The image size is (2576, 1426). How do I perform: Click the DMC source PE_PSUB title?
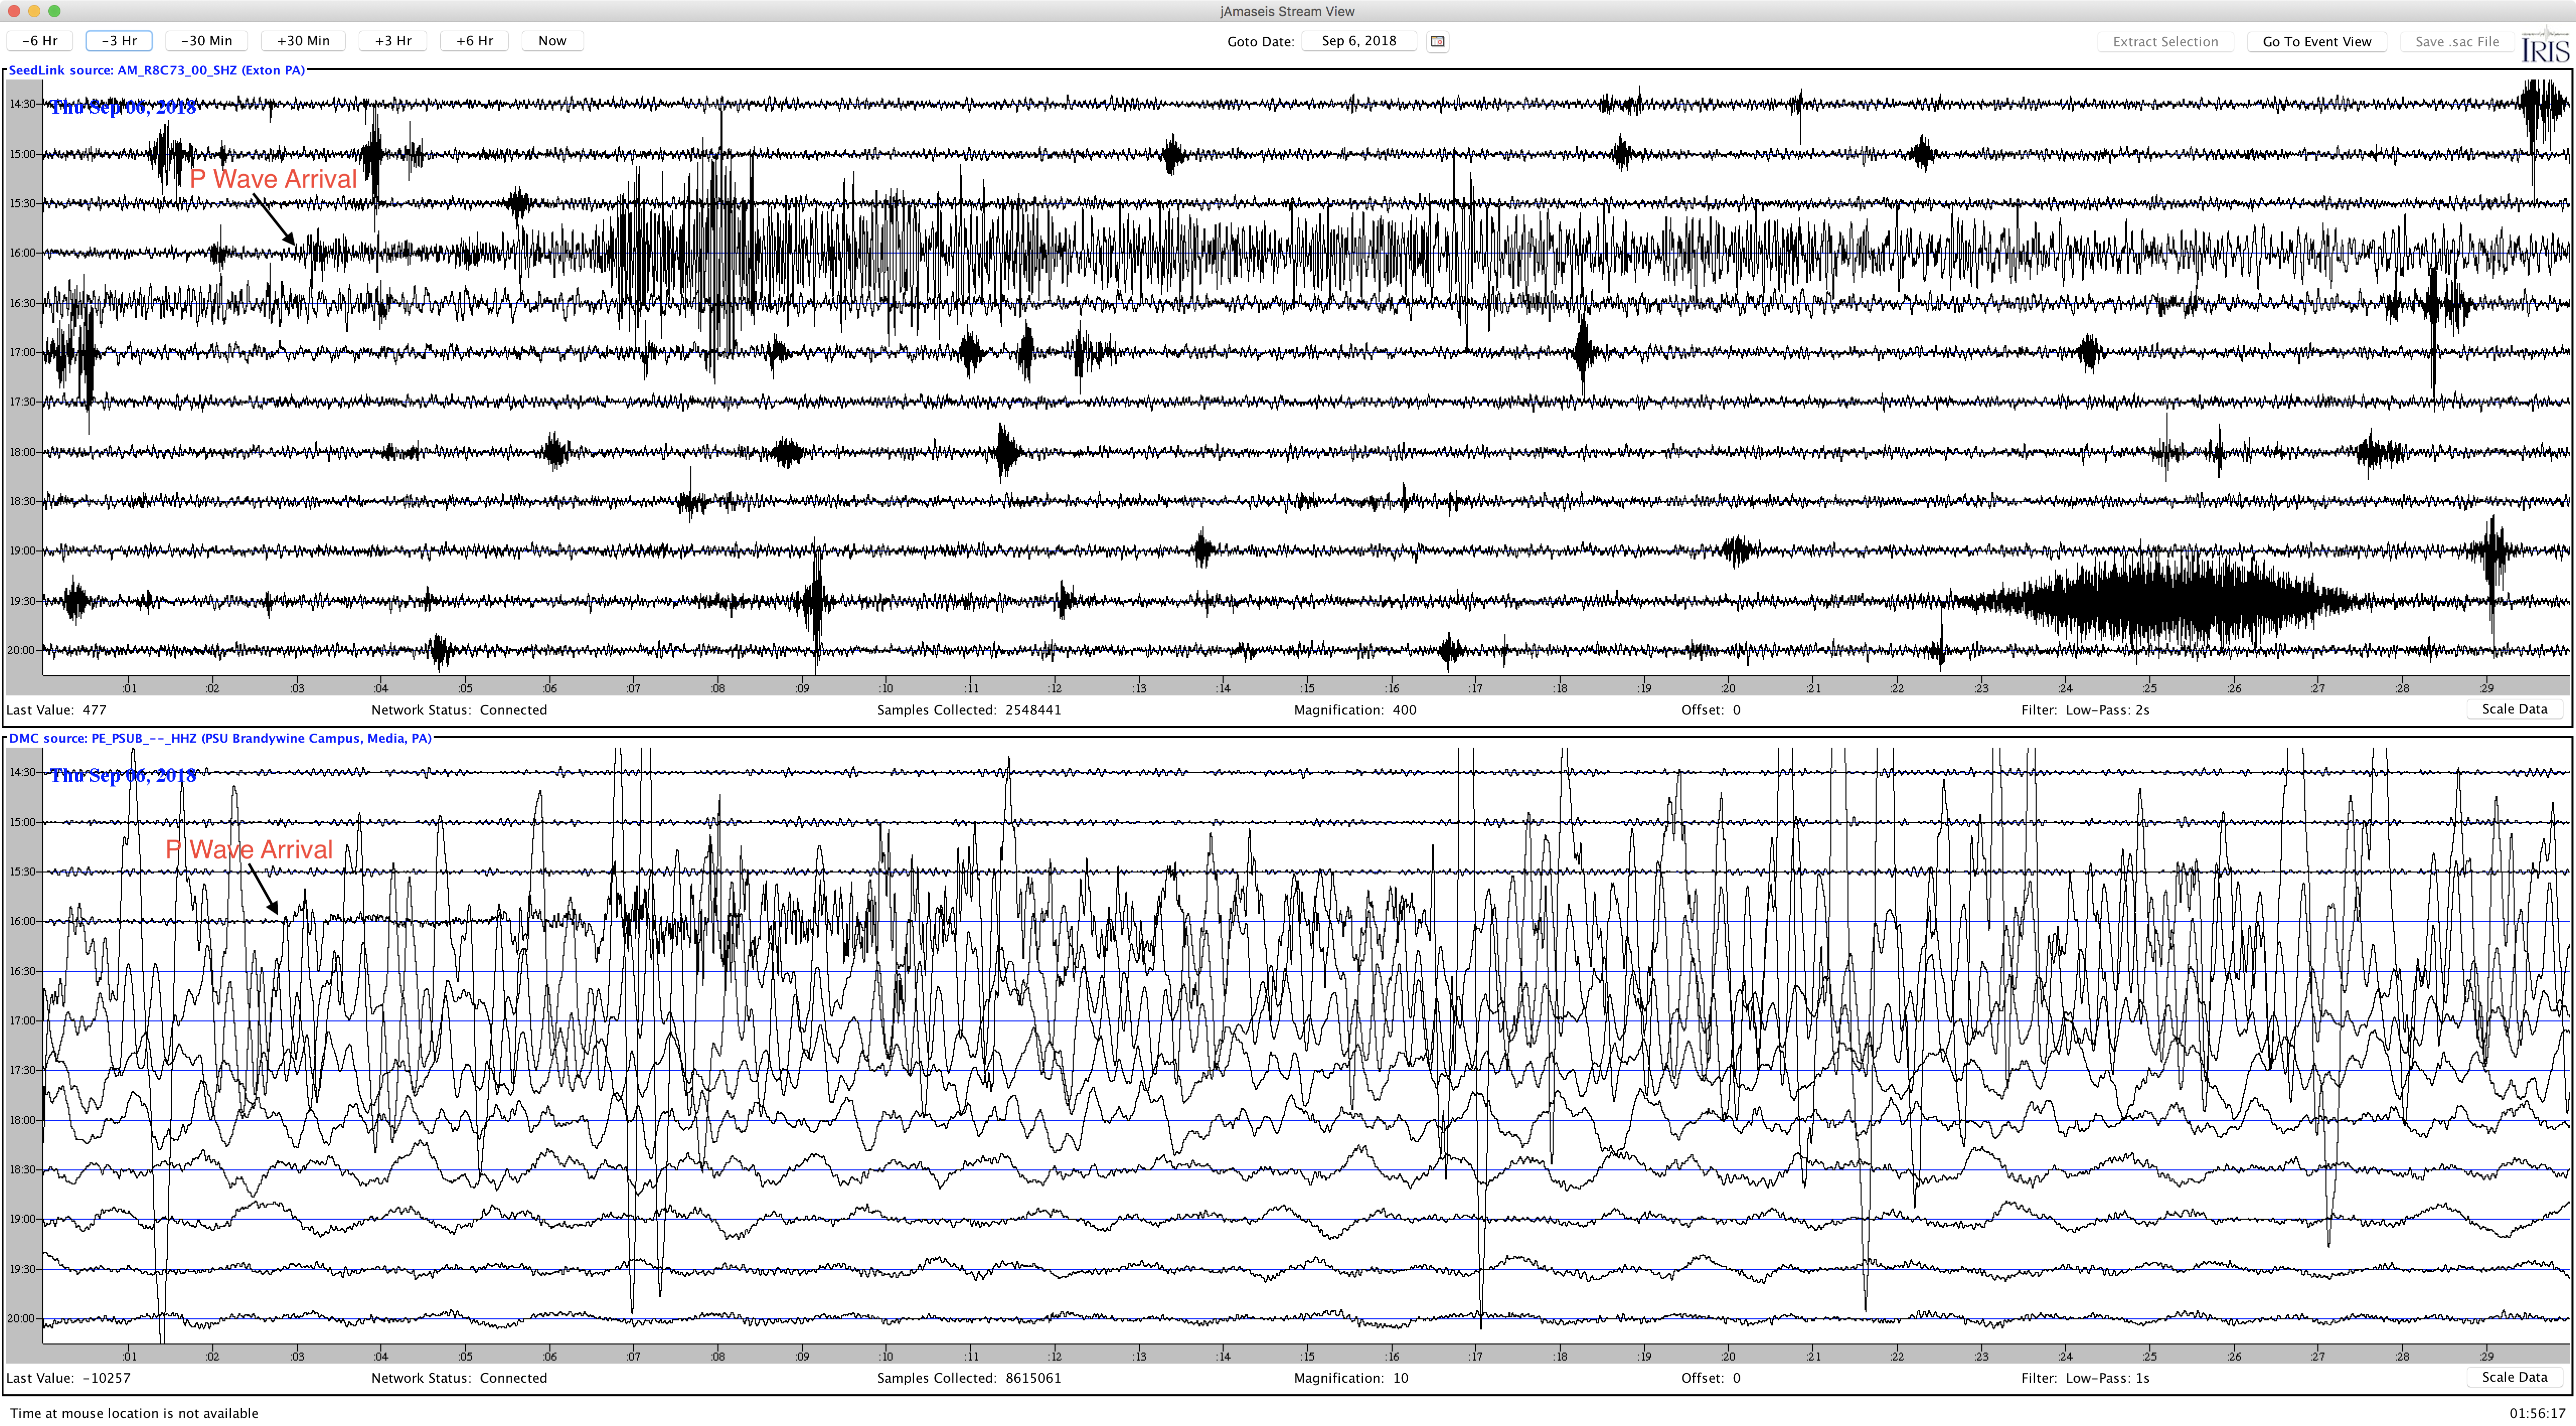click(220, 738)
